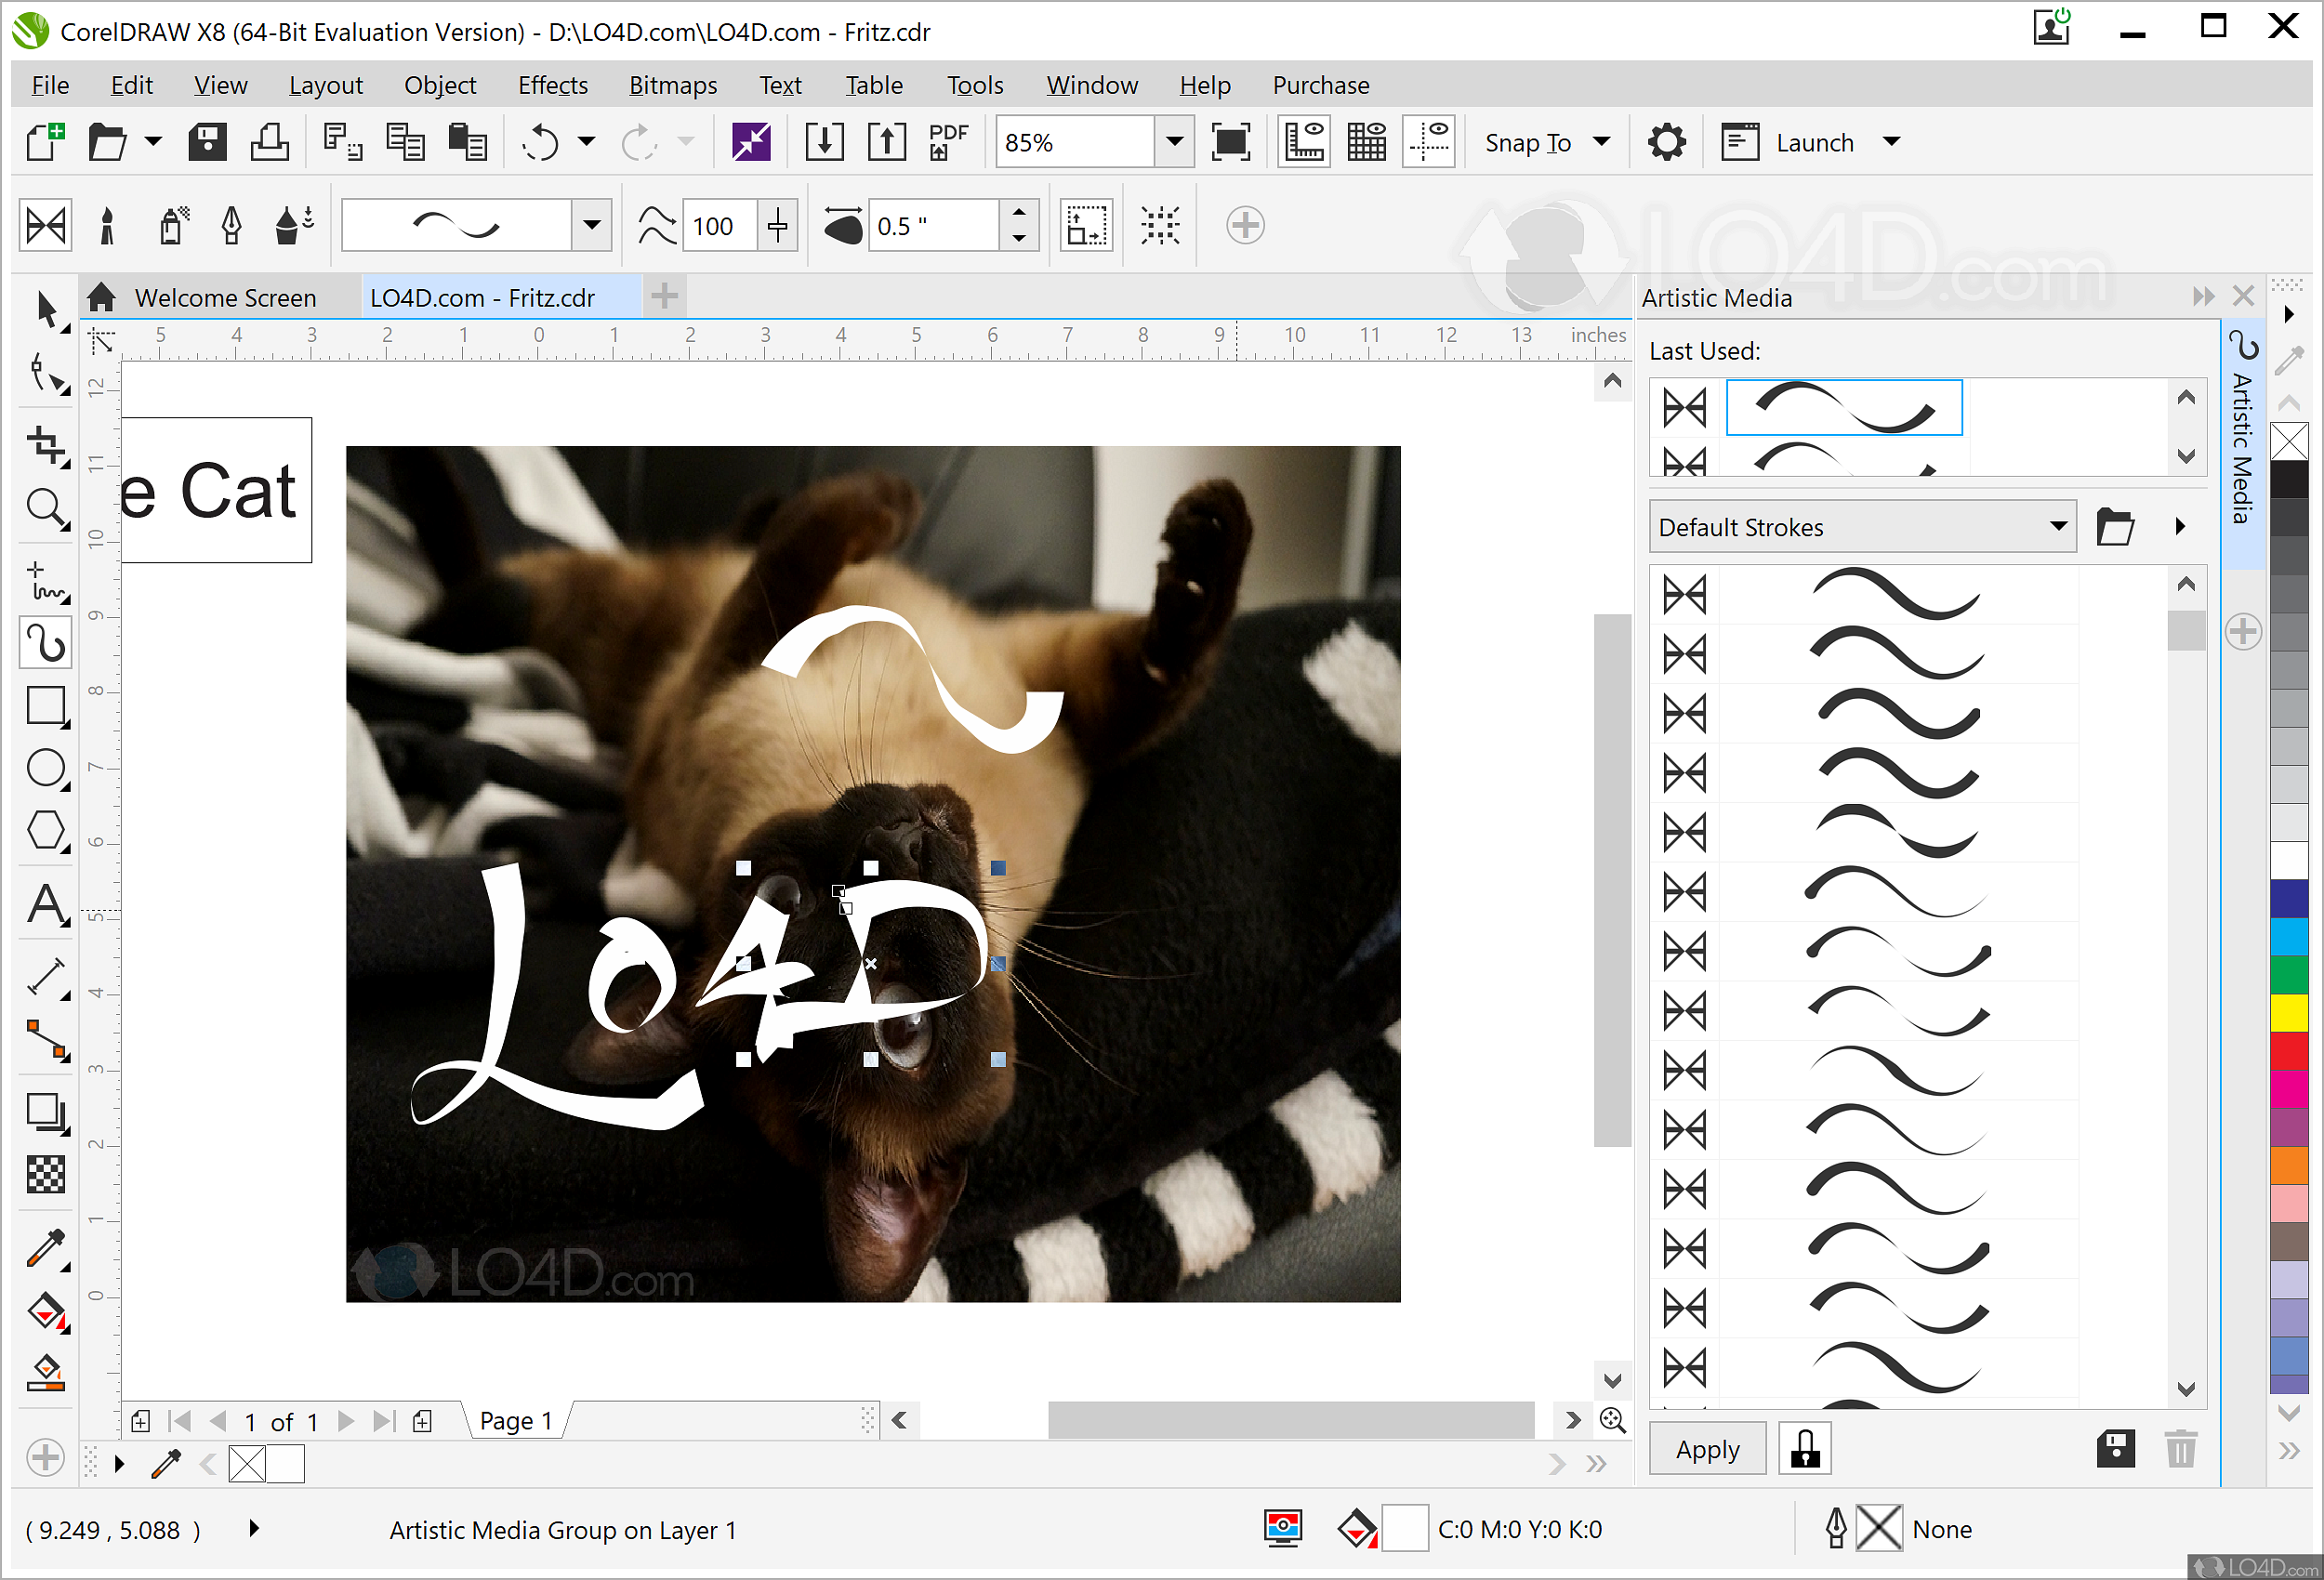Screen dimensions: 2324x1580
Task: Choose the Crop tool
Action: tap(45, 444)
